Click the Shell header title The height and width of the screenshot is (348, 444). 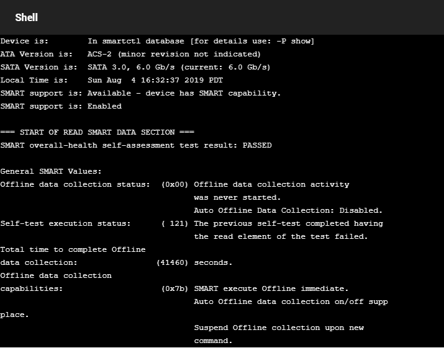click(x=26, y=17)
